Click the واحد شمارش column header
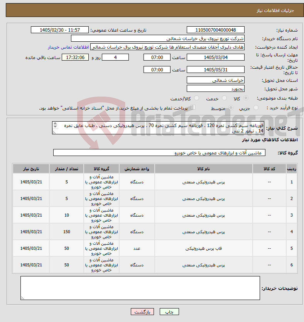 point(137,169)
